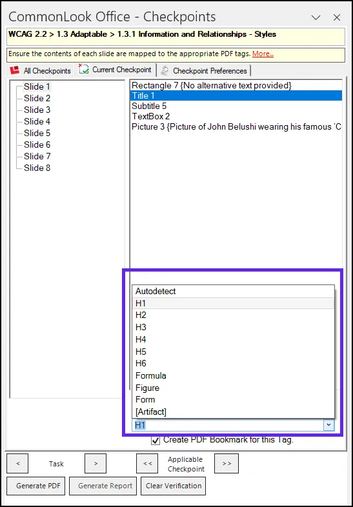
Task: Jump to previous Applicable Checkpoint <<
Action: tap(147, 463)
